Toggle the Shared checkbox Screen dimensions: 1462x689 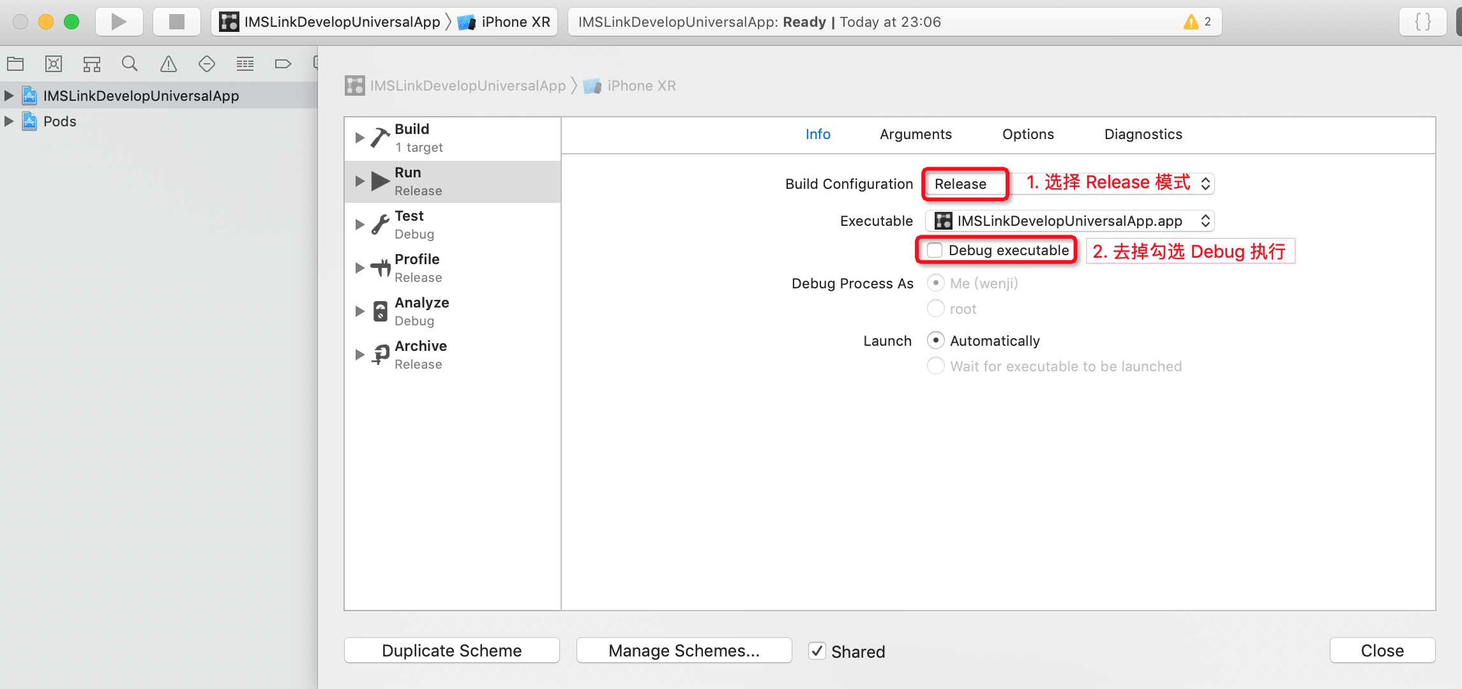click(817, 651)
